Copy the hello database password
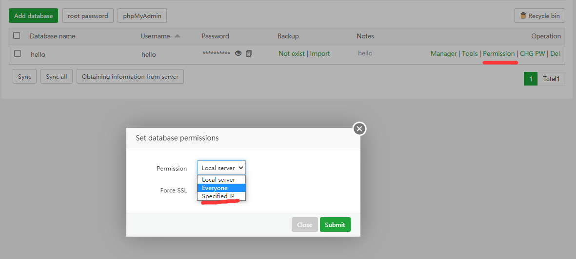Screen dimensions: 576x259 coord(249,53)
